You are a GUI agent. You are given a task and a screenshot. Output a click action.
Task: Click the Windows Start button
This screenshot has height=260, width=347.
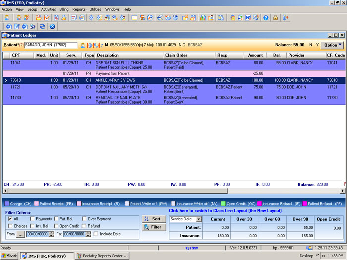pos(9,256)
